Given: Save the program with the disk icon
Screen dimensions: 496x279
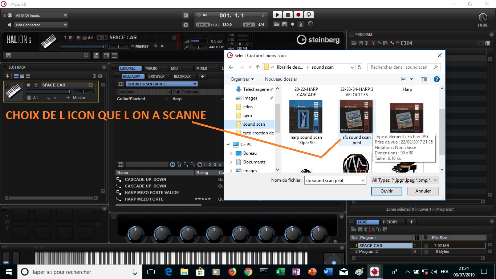Looking at the screenshot, I should [361, 43].
